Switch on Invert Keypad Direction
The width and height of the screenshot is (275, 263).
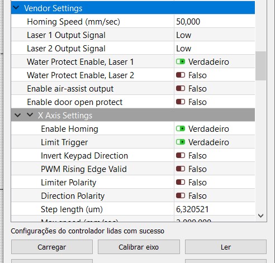coord(181,155)
